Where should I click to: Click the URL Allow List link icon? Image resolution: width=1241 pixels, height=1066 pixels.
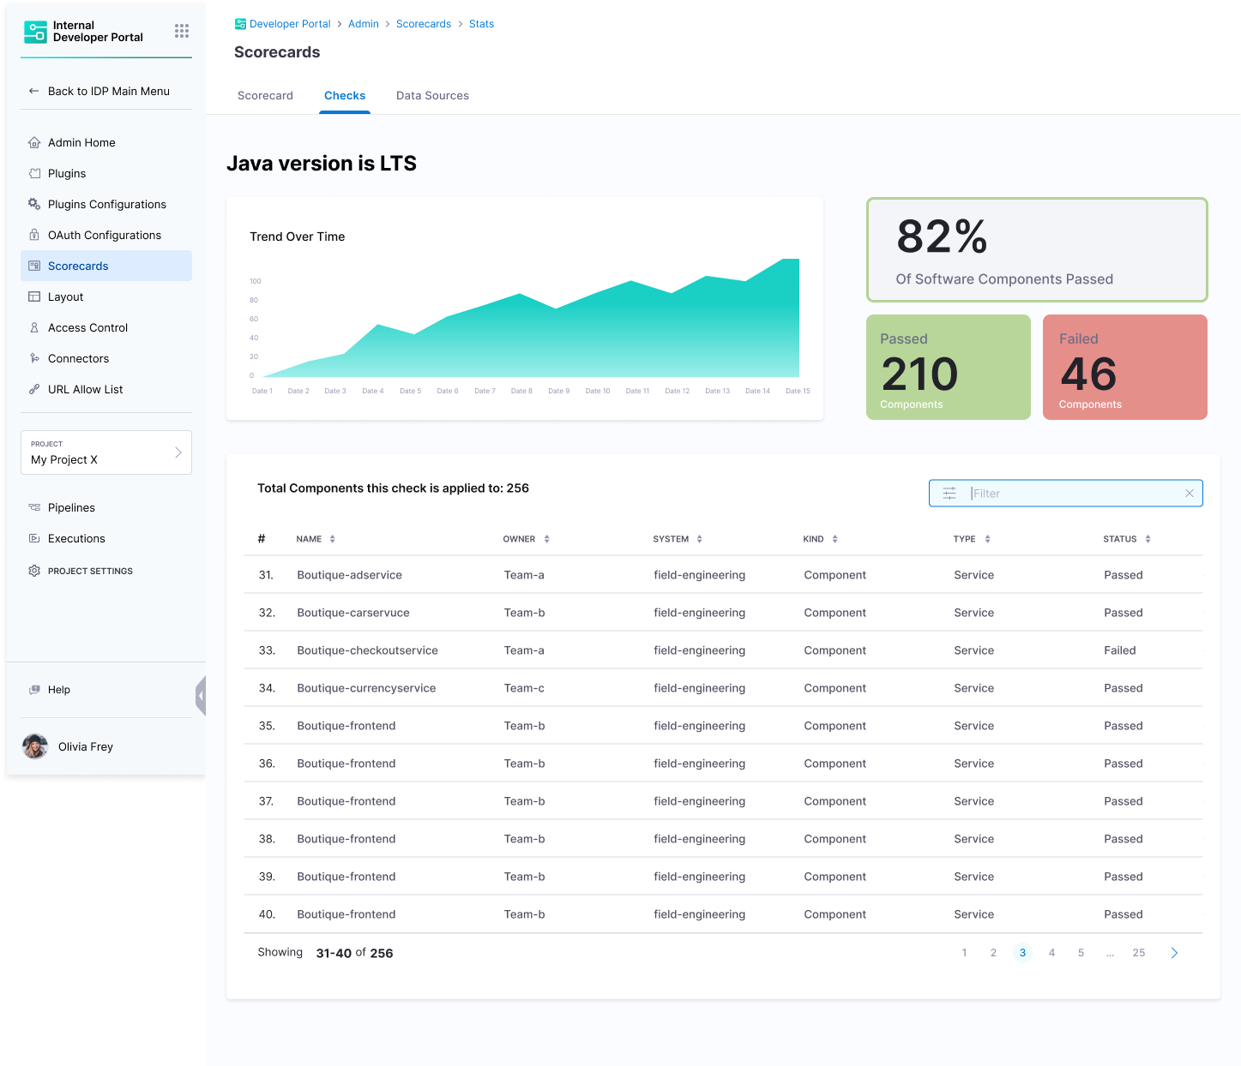tap(34, 390)
